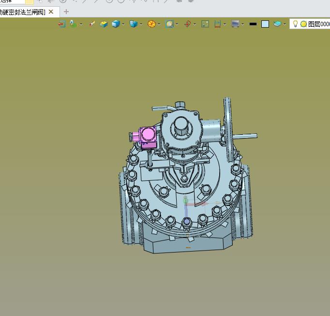Click the monitor display icon
This screenshot has height=316, width=330.
point(235,24)
